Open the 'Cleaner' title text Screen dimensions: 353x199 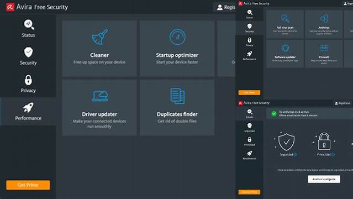(99, 55)
